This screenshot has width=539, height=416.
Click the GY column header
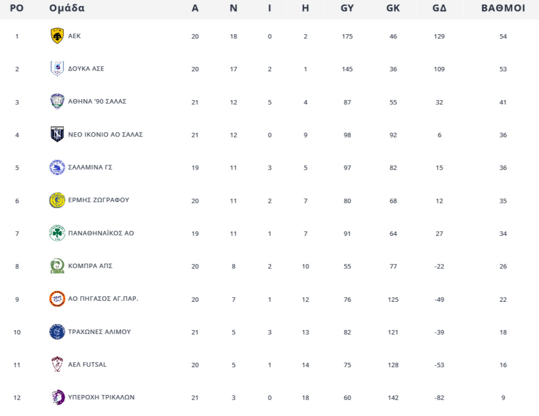pos(347,8)
